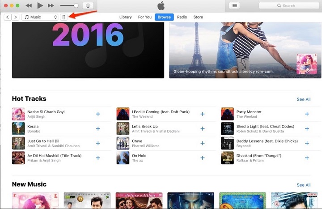Click Dhaakad track artwork
The height and width of the screenshot is (209, 322).
click(227, 158)
